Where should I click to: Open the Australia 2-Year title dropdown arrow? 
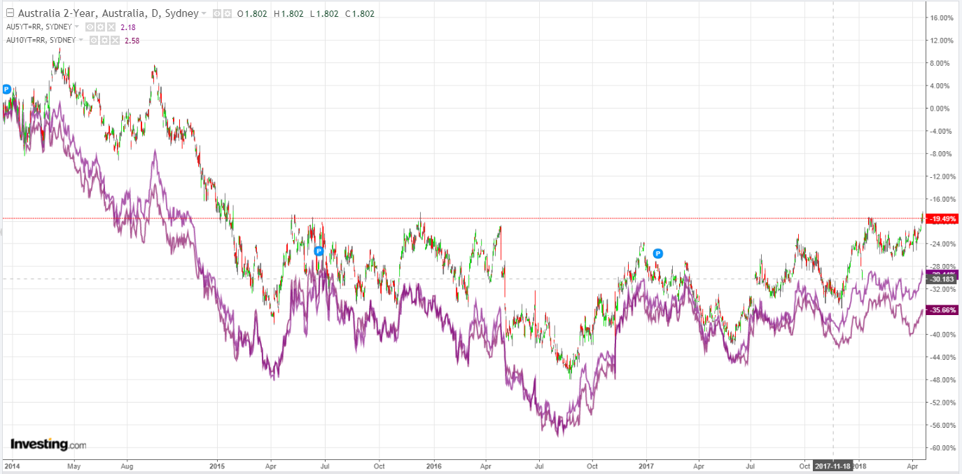(x=204, y=14)
